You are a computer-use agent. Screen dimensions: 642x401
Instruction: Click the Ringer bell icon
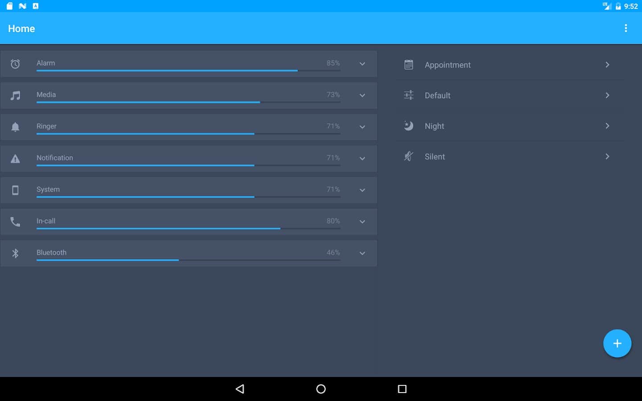tap(15, 127)
